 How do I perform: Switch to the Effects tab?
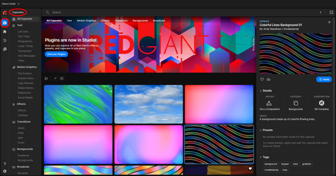pos(105,21)
